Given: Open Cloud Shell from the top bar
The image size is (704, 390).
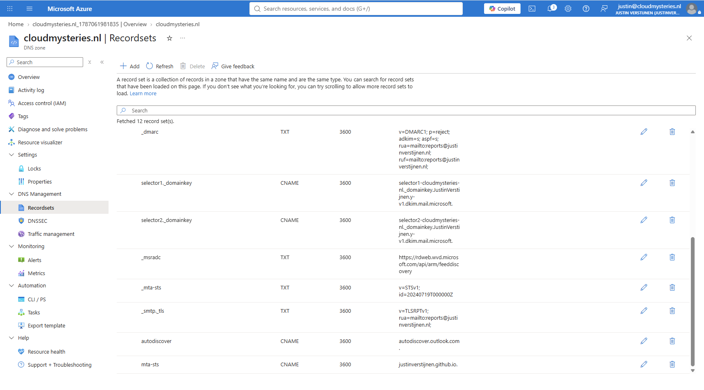Looking at the screenshot, I should [532, 9].
